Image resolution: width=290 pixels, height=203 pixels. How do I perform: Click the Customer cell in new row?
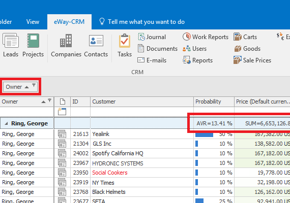coord(142,112)
